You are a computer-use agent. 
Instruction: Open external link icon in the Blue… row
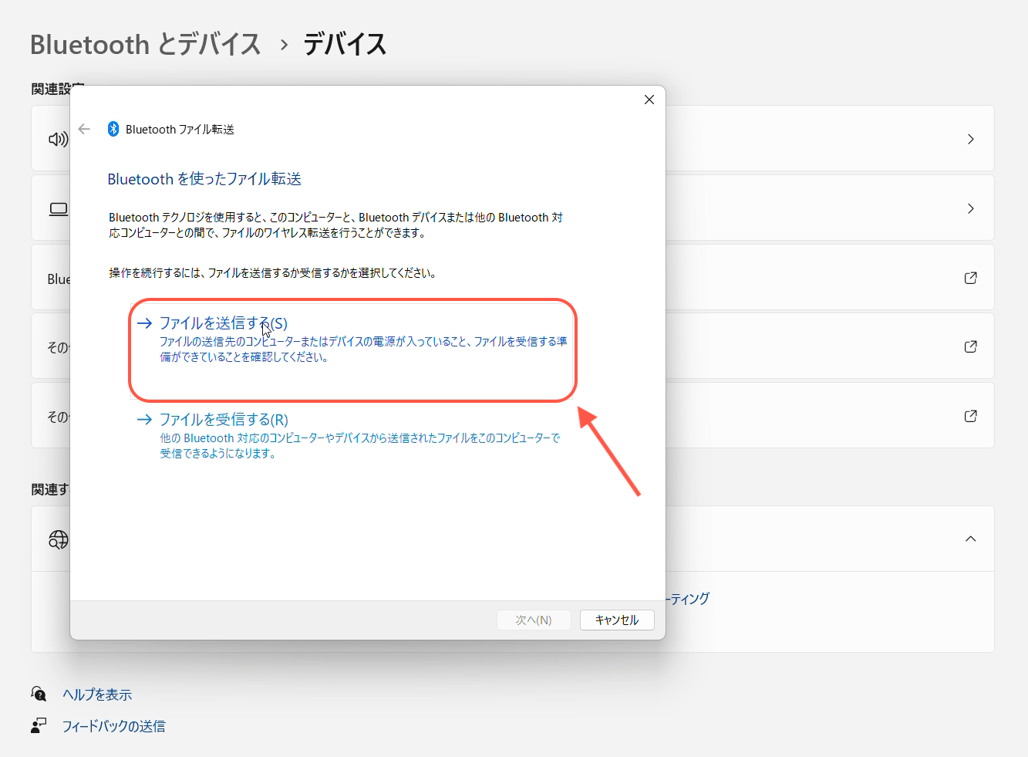click(x=971, y=278)
